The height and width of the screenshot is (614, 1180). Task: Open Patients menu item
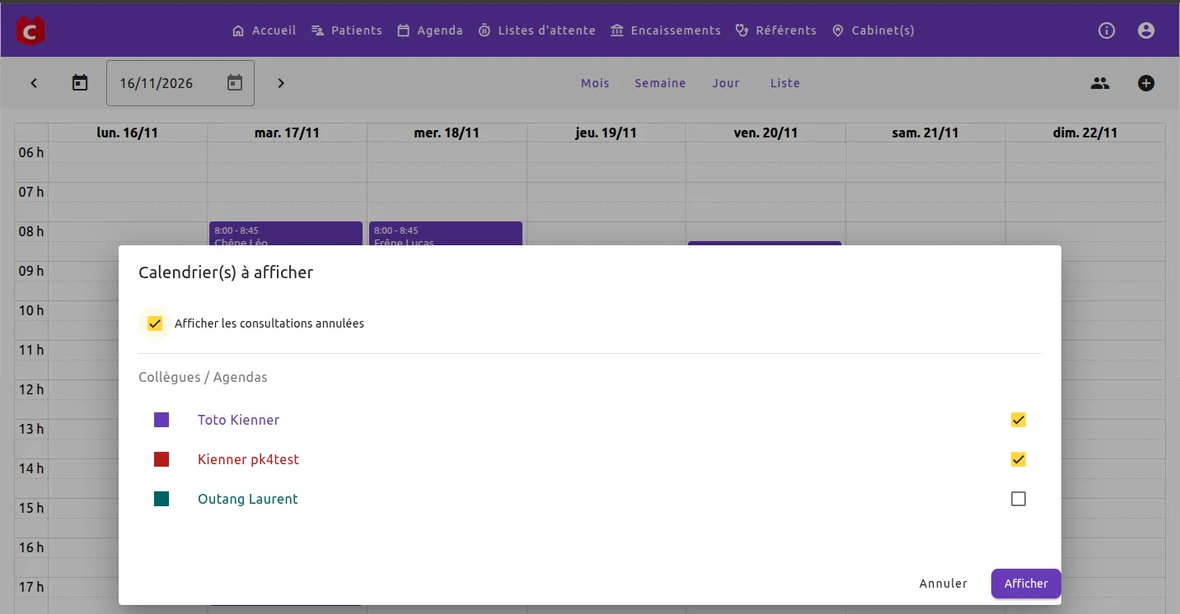click(x=347, y=30)
